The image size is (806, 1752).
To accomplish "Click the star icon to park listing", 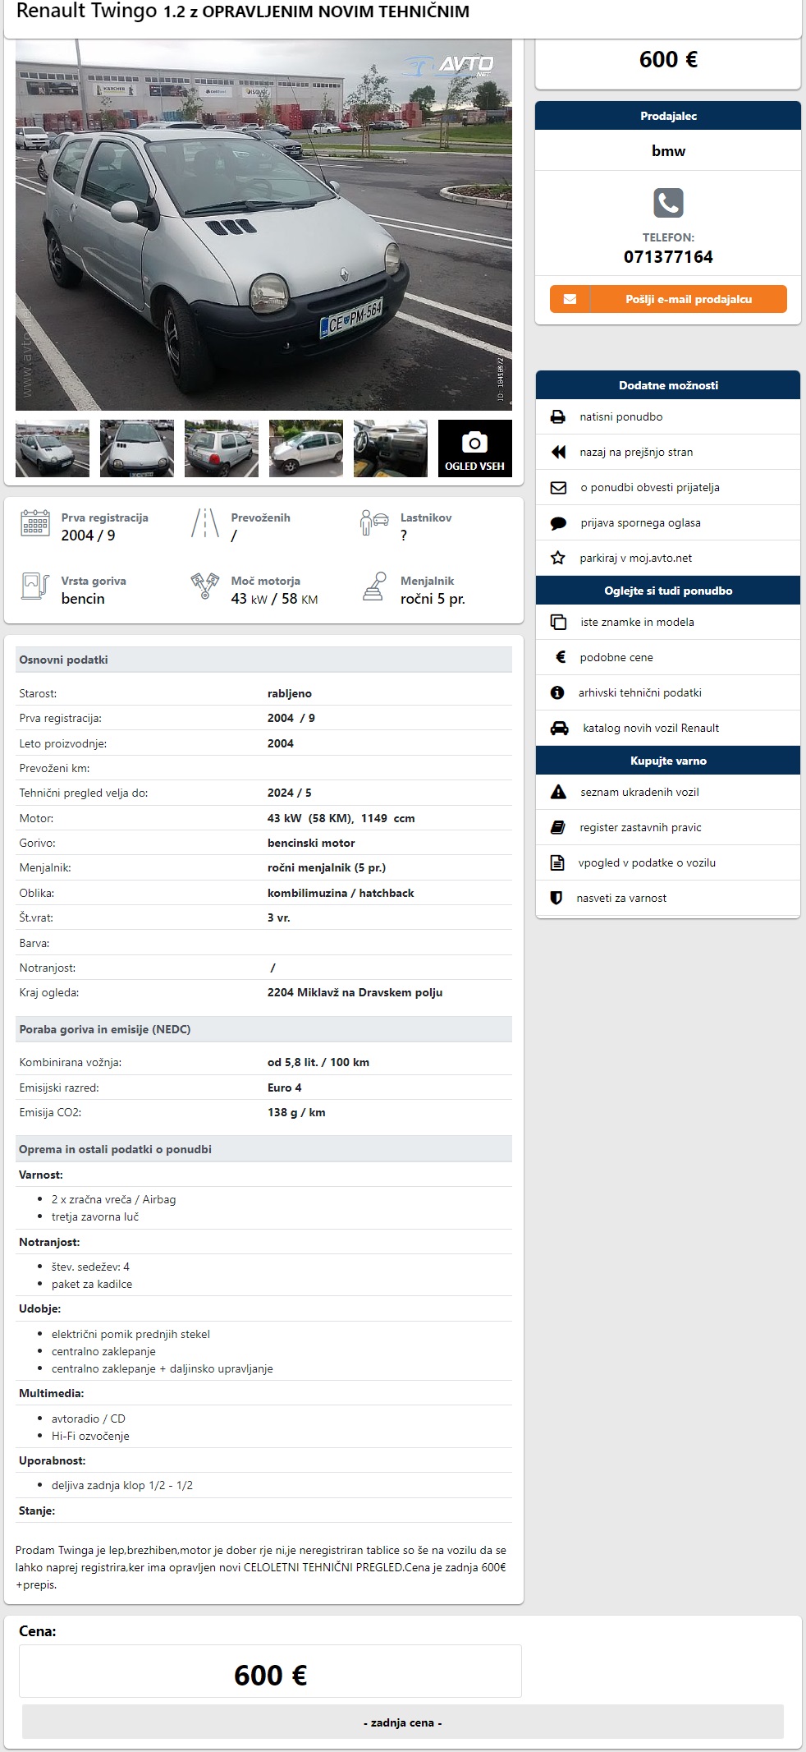I will pos(558,558).
